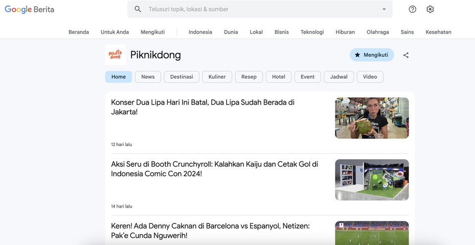Click the Dua Lipa coconut thumbnail
475x245 pixels.
pyautogui.click(x=372, y=118)
